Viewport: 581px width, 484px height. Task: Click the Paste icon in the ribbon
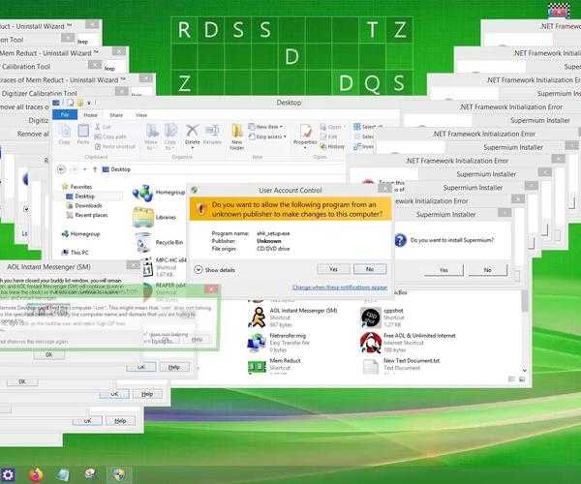[x=83, y=134]
